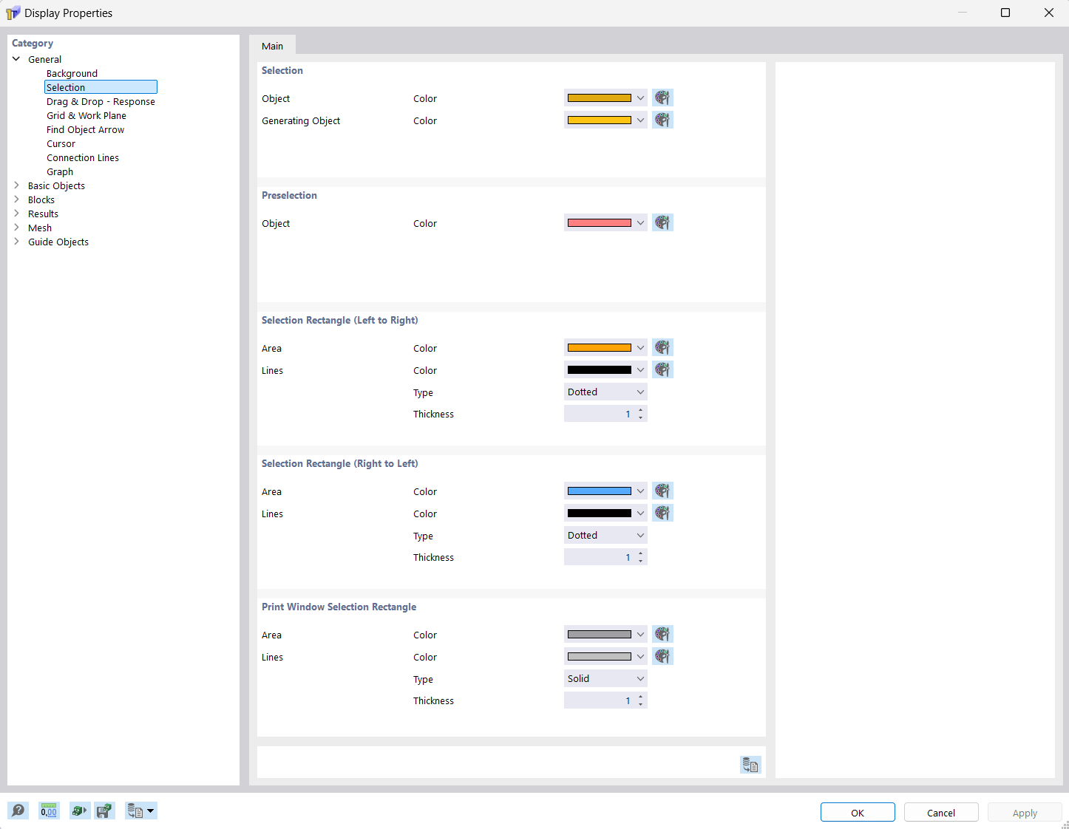1069x829 pixels.
Task: Select Connection Lines tree item
Action: click(83, 157)
